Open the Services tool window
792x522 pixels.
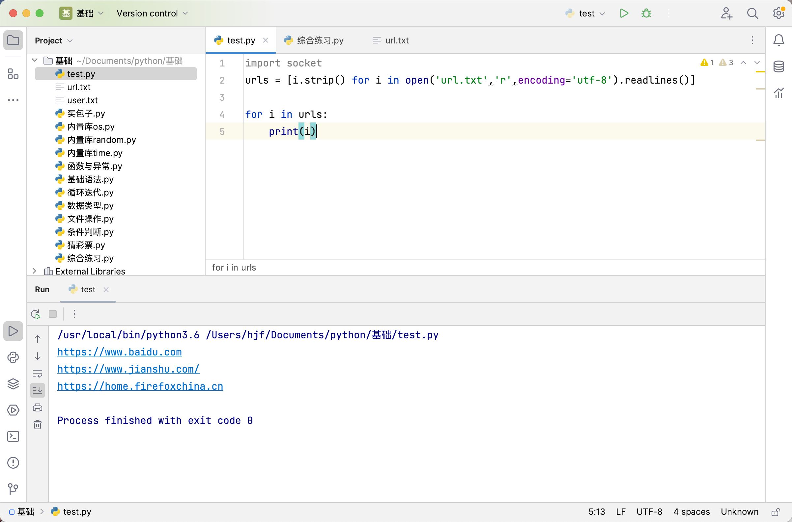pos(13,410)
